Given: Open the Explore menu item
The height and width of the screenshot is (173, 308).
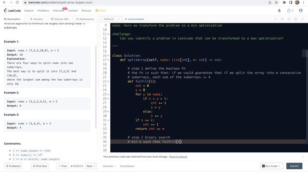Looking at the screenshot, I should pyautogui.click(x=29, y=11).
